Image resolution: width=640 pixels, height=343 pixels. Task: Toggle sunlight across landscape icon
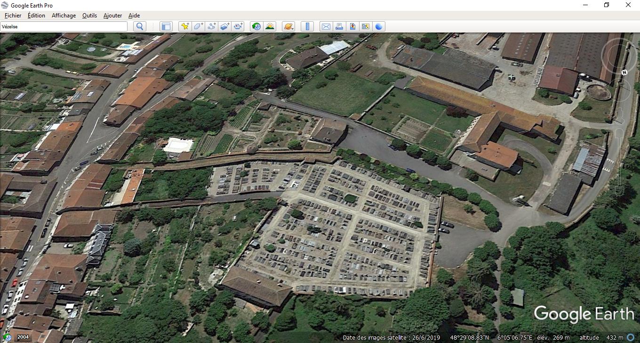tap(270, 26)
